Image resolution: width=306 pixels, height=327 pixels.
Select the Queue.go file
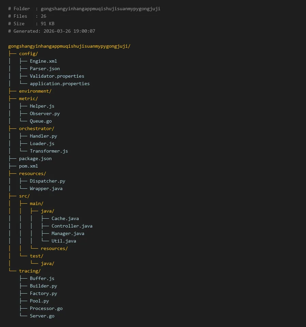(x=40, y=121)
